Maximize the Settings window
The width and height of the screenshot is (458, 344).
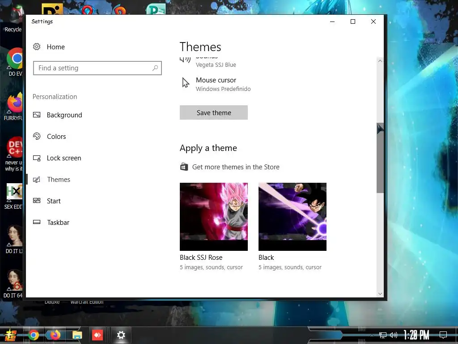[353, 21]
